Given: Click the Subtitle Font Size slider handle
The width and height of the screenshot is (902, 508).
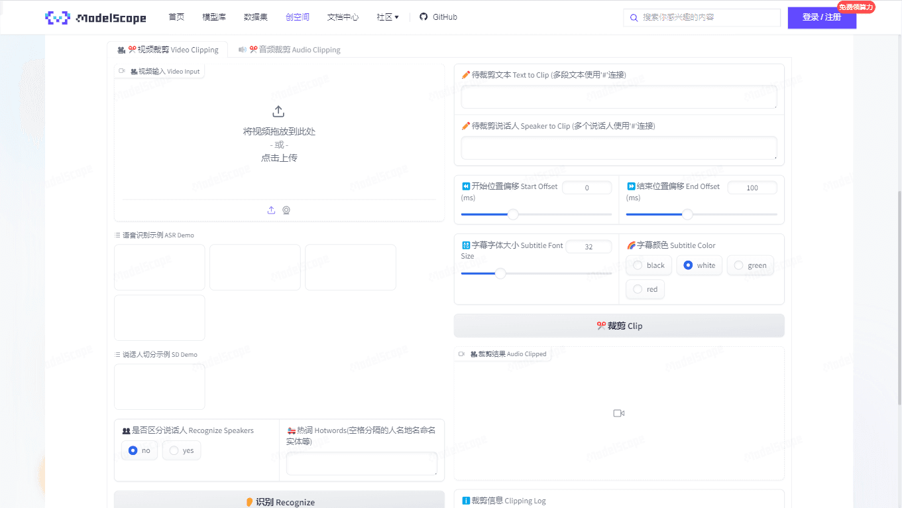Looking at the screenshot, I should 501,273.
